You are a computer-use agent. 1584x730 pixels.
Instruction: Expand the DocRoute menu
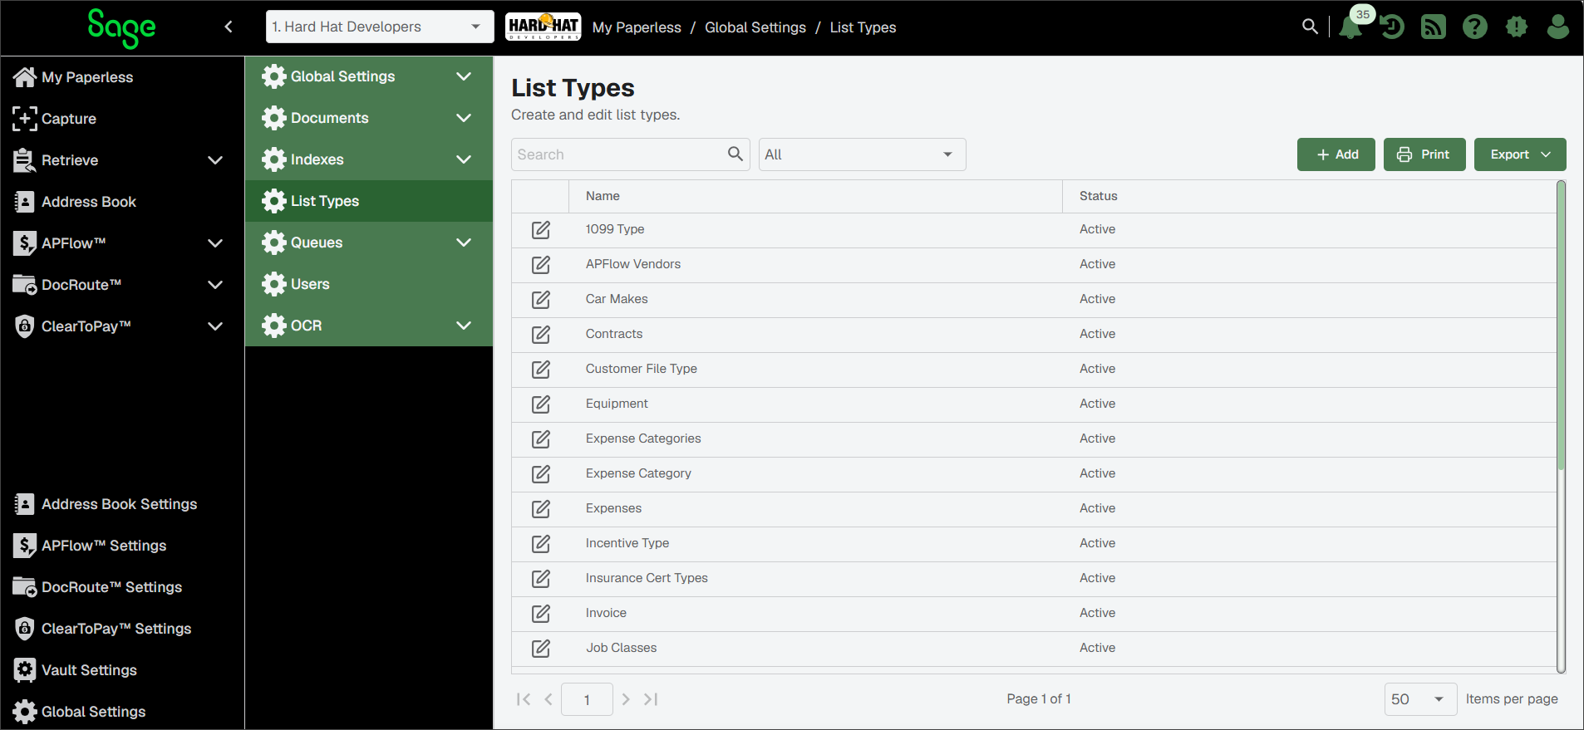coord(215,285)
